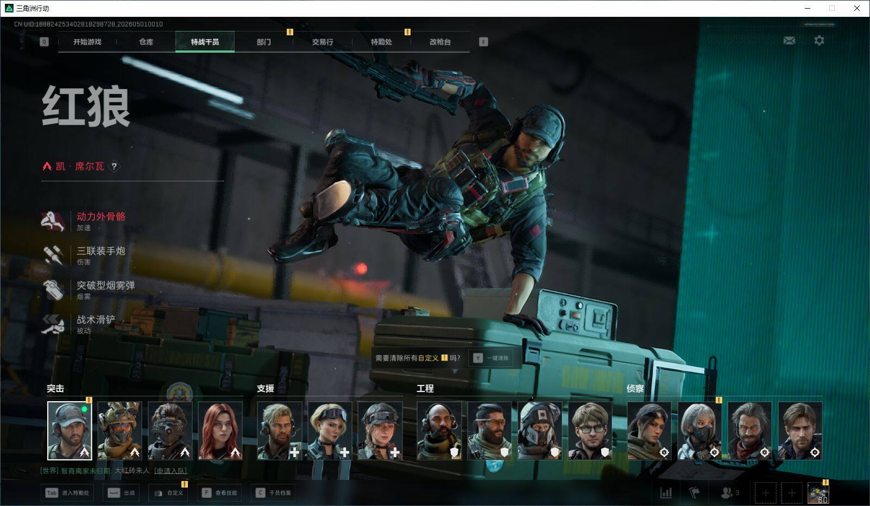Viewport: 870px width, 506px height.
Task: Click the 工程 class heading
Action: point(425,389)
